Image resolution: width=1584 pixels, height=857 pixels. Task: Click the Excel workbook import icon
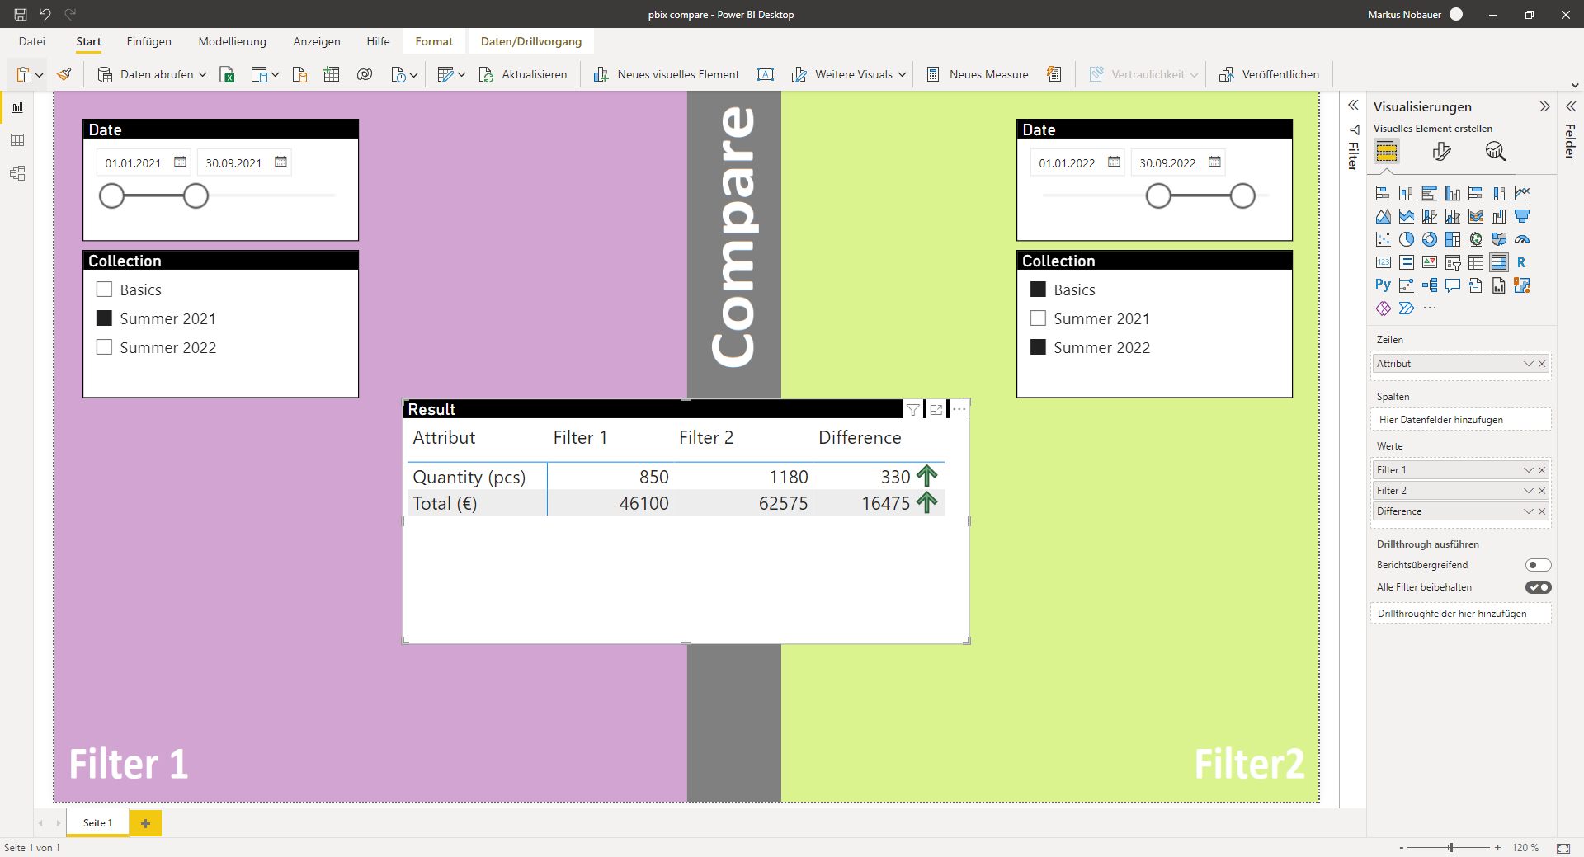click(227, 75)
